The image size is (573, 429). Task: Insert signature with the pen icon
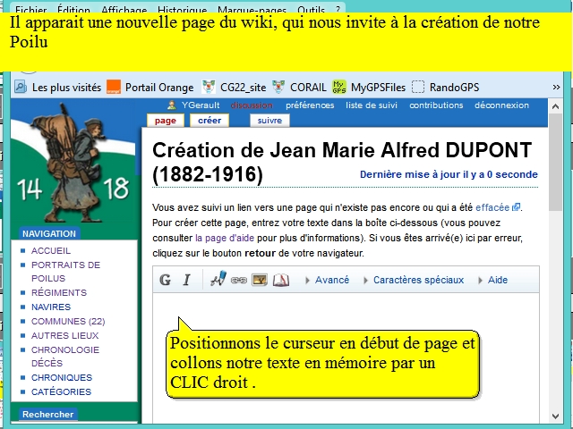point(218,280)
